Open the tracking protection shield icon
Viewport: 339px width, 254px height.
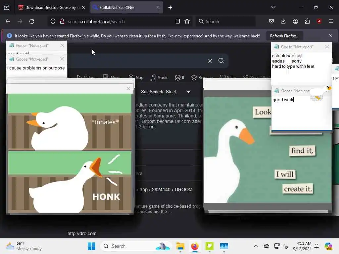click(x=53, y=21)
